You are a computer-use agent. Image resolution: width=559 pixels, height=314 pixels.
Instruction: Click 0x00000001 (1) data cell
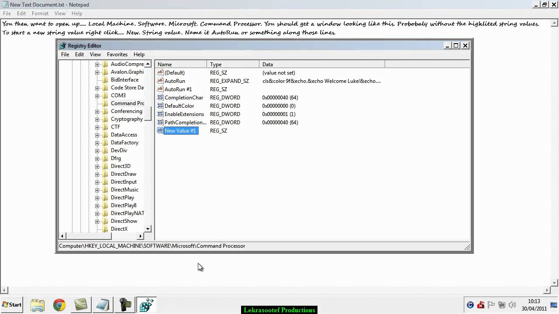tap(279, 114)
